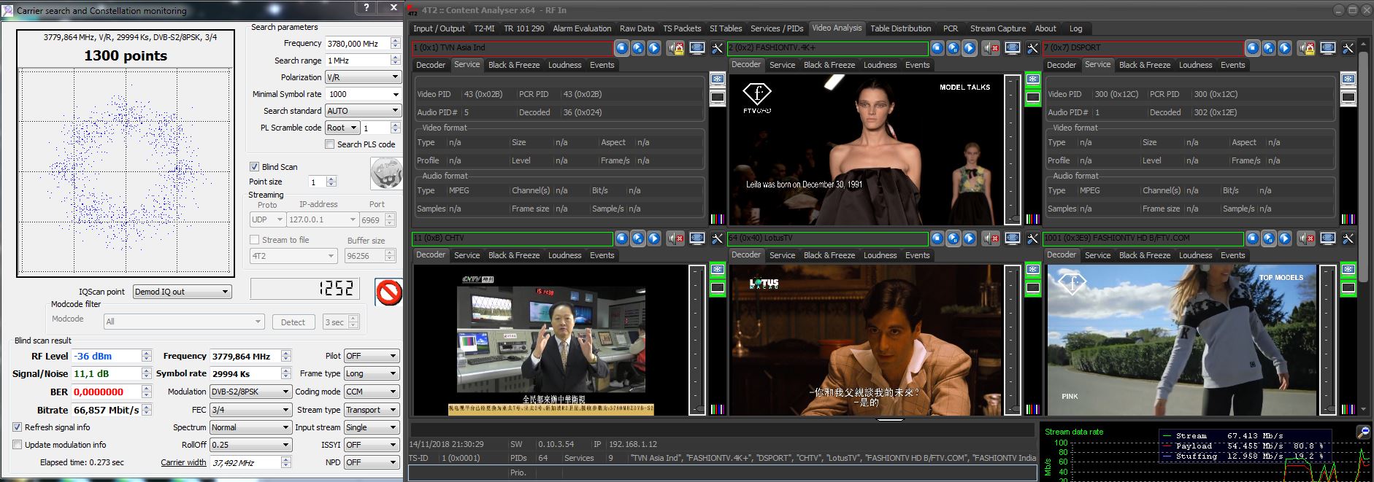Click zoom-out magnifier on Stream data rate graph
Screen dimensions: 1374x482
(x=1362, y=432)
